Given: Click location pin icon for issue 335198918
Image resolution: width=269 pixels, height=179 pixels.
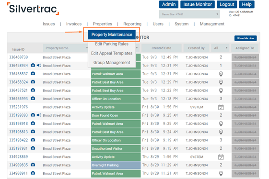Looking at the screenshot, I should [221, 123].
